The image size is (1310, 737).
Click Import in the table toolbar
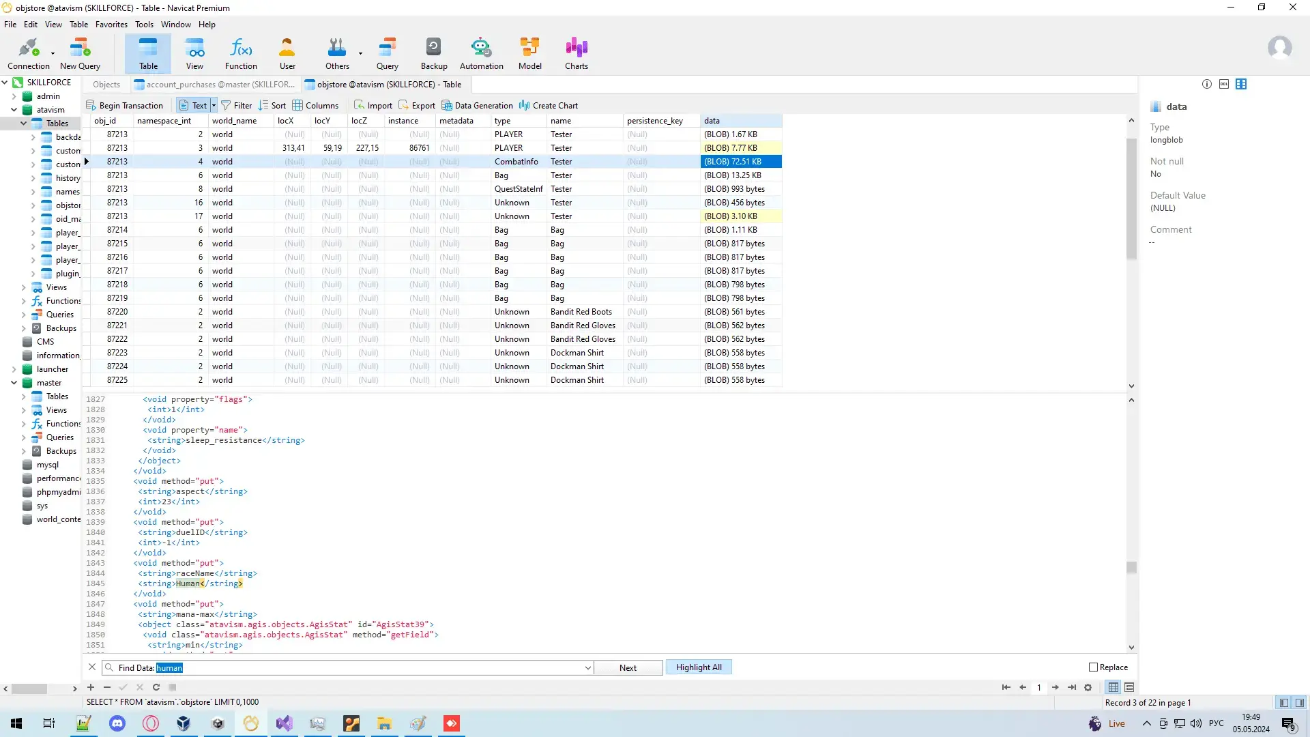pos(373,105)
